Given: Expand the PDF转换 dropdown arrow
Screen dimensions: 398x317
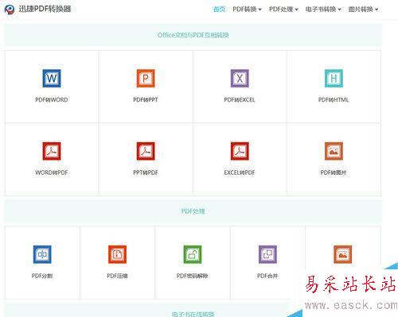Looking at the screenshot, I should click(x=259, y=10).
